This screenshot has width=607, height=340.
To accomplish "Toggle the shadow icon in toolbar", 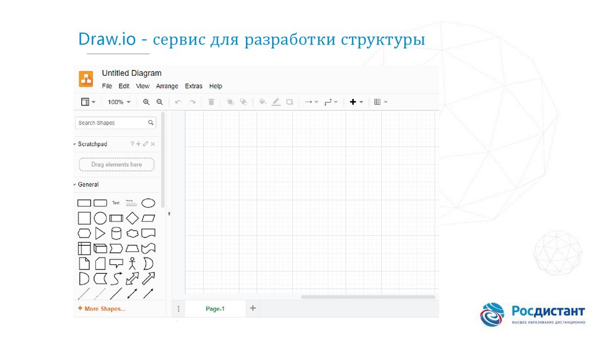I will coord(289,102).
